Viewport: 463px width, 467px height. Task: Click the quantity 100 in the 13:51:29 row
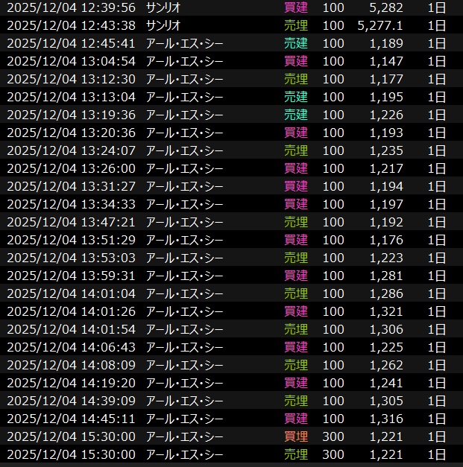[x=334, y=240]
